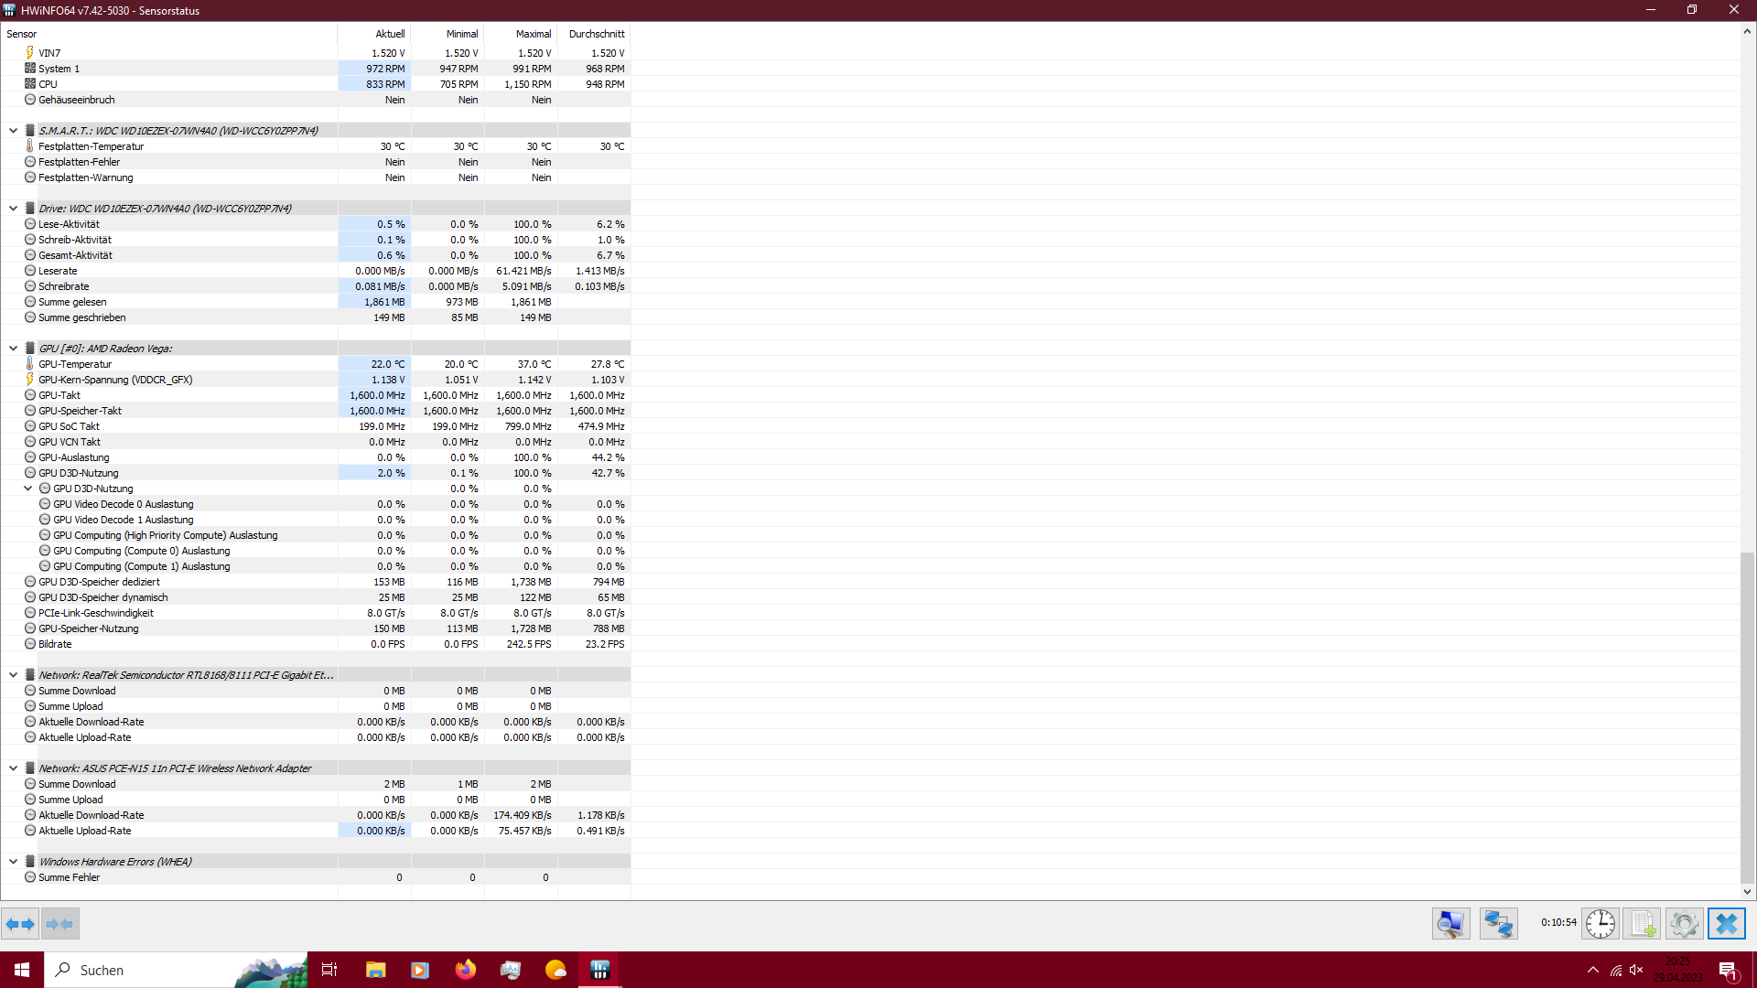
Task: Close sensors with the blue X button
Action: click(x=1727, y=924)
